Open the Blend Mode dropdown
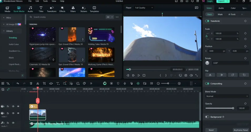 (227, 96)
